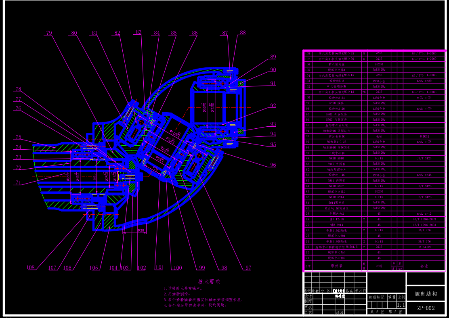449x318 pixels.
Task: Click the 设计 row label in title block
Action: pyautogui.click(x=308, y=296)
